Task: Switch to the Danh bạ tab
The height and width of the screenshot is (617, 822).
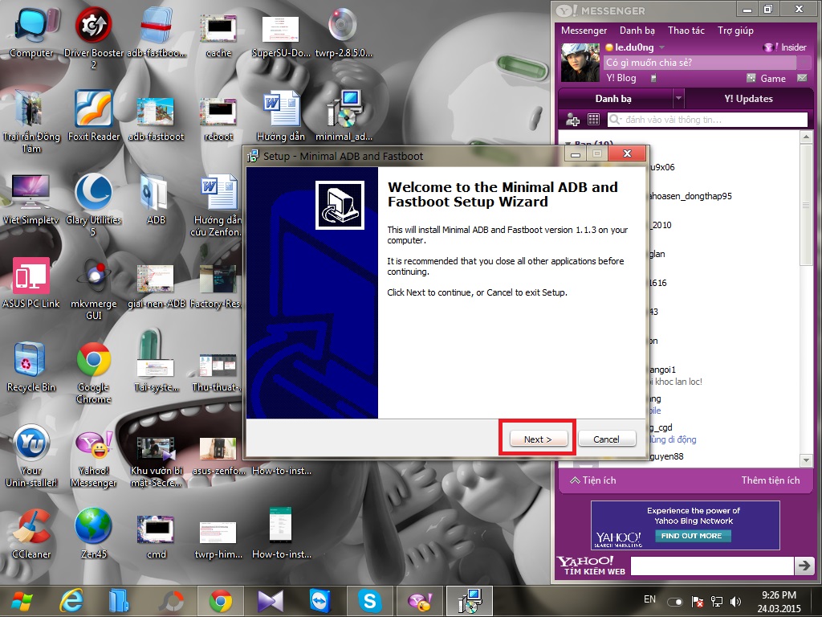Action: point(614,99)
